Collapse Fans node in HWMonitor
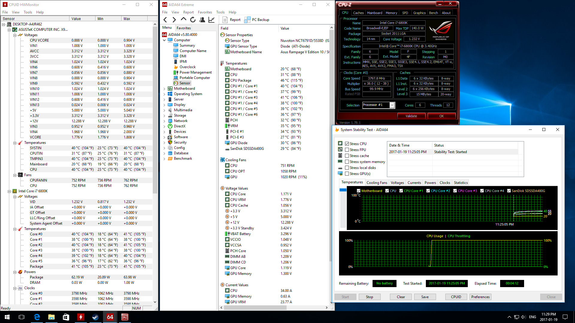This screenshot has width=575, height=323. pos(15,175)
